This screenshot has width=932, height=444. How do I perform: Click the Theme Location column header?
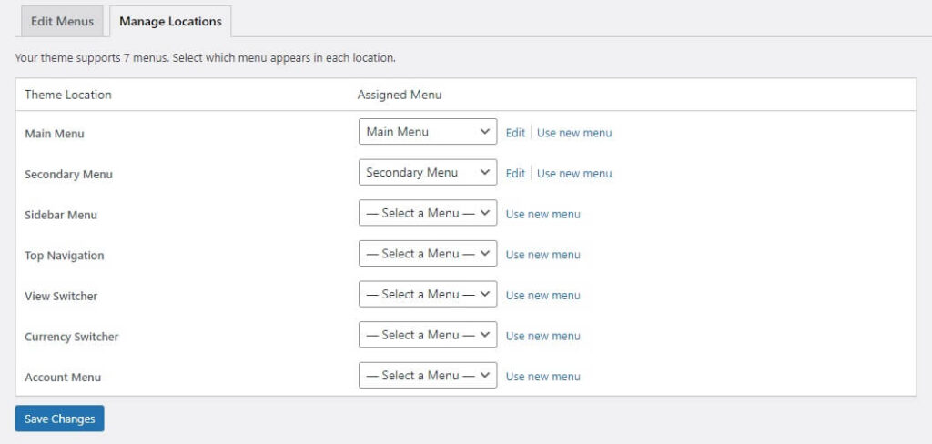click(68, 95)
